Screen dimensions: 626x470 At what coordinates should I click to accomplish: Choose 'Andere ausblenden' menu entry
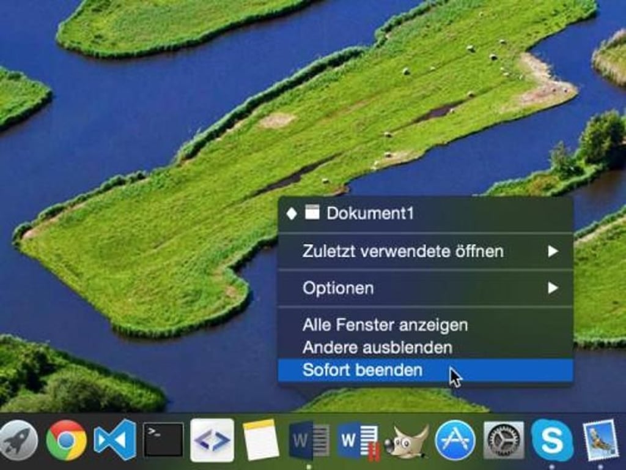point(377,348)
